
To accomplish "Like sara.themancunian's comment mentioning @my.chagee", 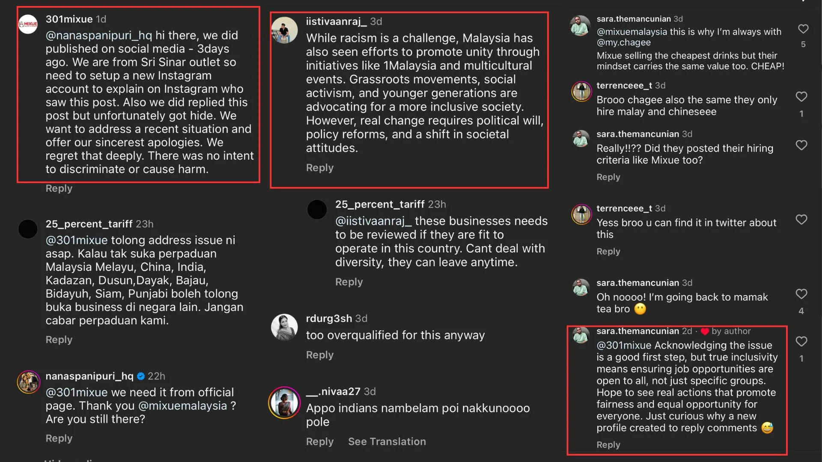I will [803, 29].
